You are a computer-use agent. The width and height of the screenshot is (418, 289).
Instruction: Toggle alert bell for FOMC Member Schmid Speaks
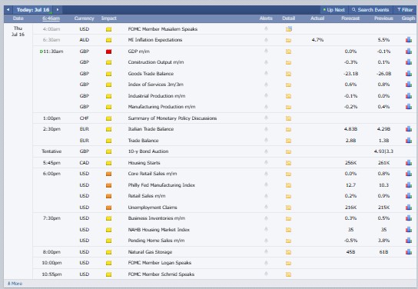266,274
